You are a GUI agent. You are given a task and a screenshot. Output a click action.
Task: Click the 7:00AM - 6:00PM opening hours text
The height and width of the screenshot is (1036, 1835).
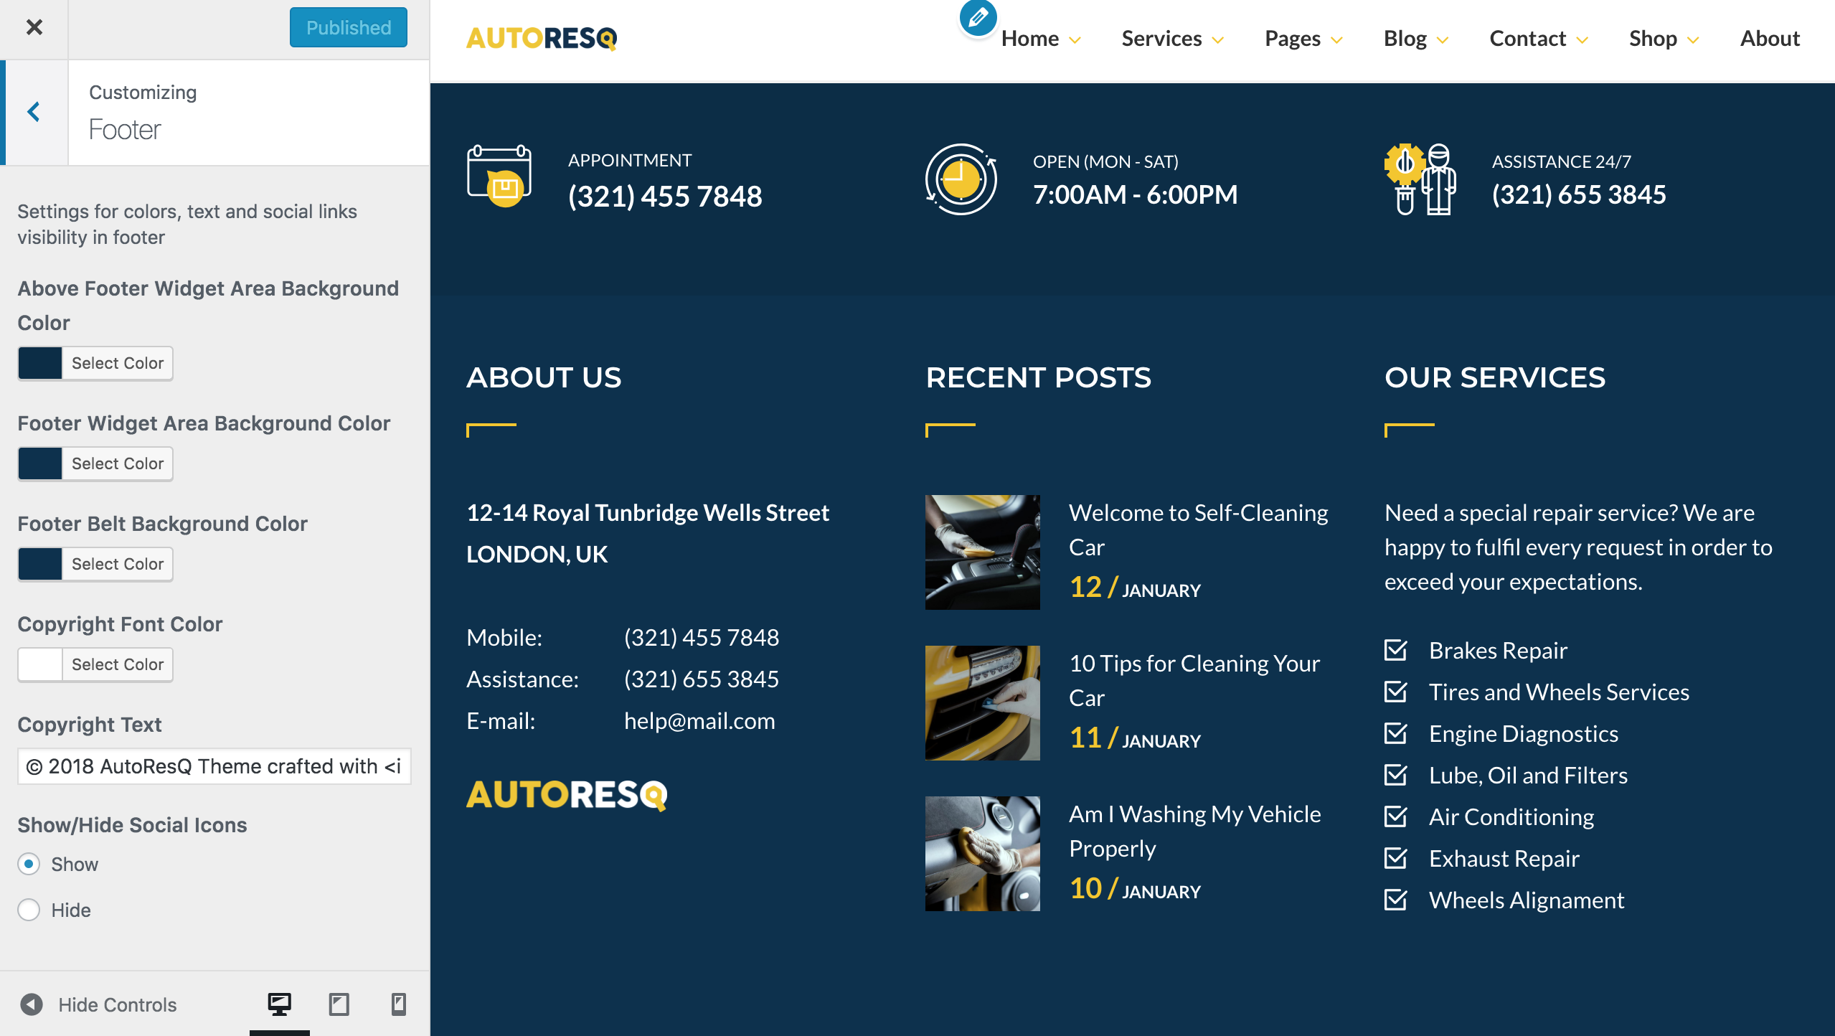(1135, 194)
